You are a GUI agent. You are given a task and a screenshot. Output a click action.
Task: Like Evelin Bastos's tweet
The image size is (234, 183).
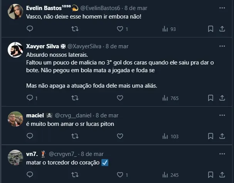120,29
